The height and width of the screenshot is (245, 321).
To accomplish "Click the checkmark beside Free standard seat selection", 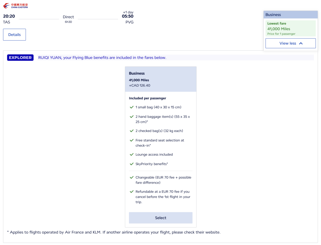I will [x=132, y=140].
